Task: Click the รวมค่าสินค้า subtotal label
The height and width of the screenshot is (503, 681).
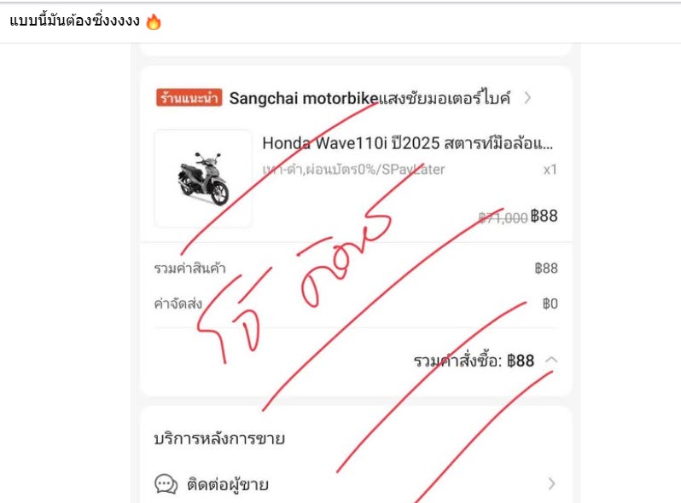Action: point(189,269)
